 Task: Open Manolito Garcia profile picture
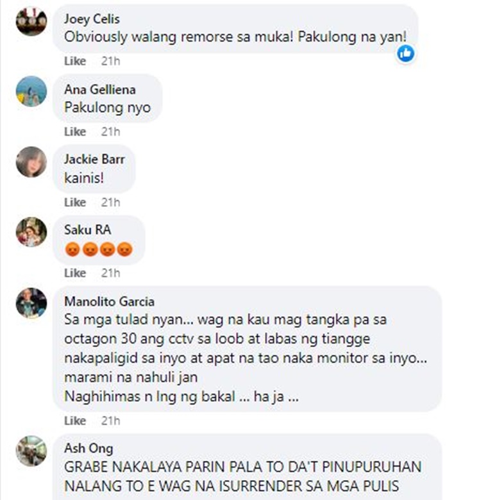[31, 303]
